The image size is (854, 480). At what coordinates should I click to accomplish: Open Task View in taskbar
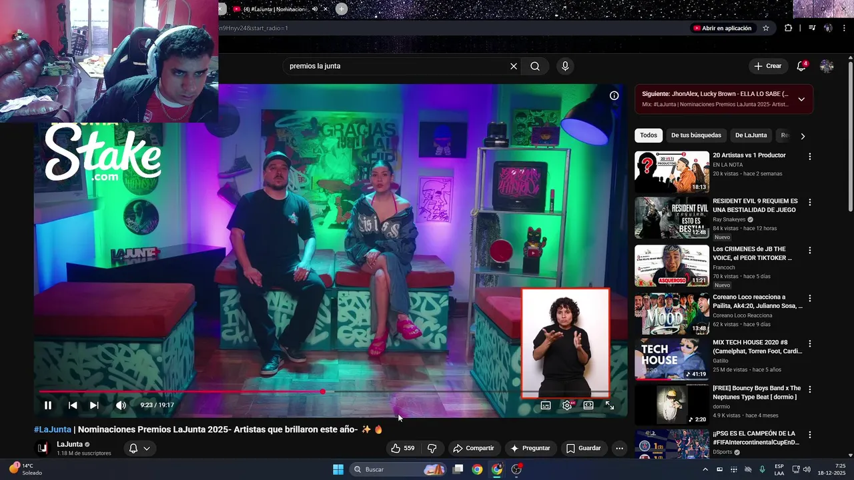tap(458, 469)
